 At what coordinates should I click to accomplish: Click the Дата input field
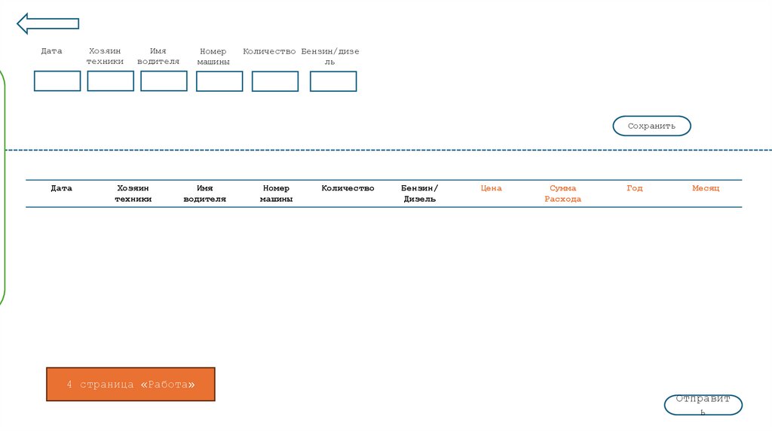pyautogui.click(x=57, y=81)
